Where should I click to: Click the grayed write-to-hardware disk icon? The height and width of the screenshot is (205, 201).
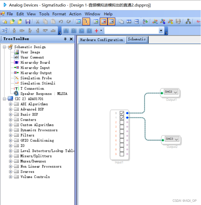(178, 22)
